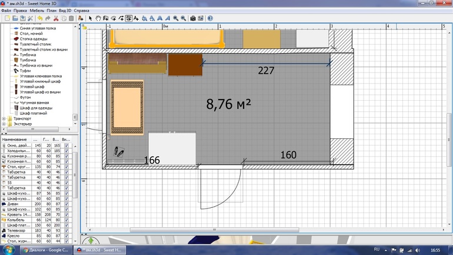The width and height of the screenshot is (453, 255).
Task: Toggle visibility checkbox for Диван row
Action: click(66, 204)
